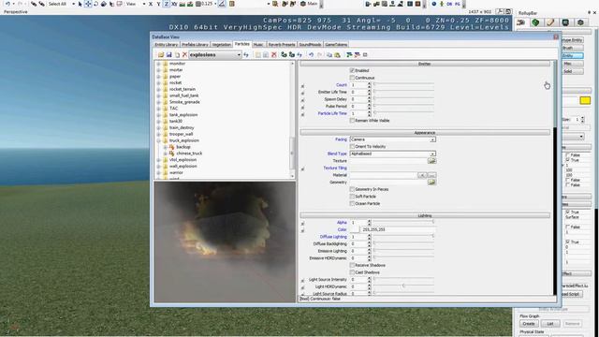
Task: Activate the Move tool in the main toolbar
Action: (x=88, y=4)
